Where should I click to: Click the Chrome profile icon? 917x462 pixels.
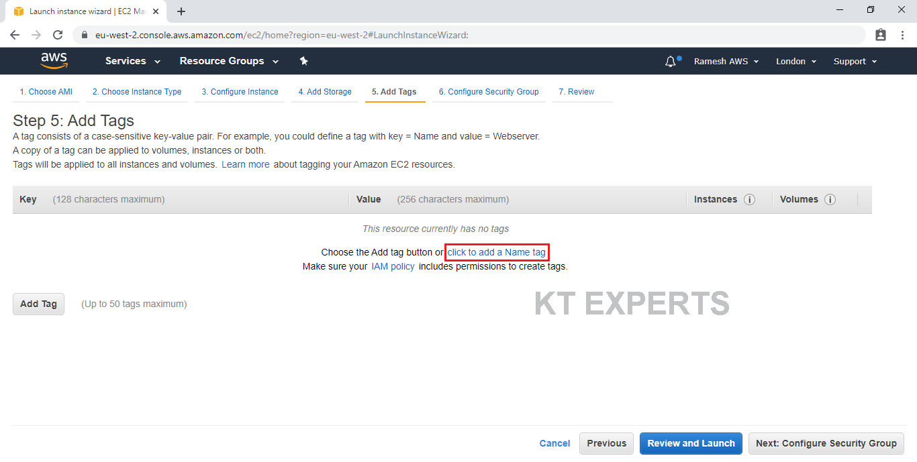881,35
